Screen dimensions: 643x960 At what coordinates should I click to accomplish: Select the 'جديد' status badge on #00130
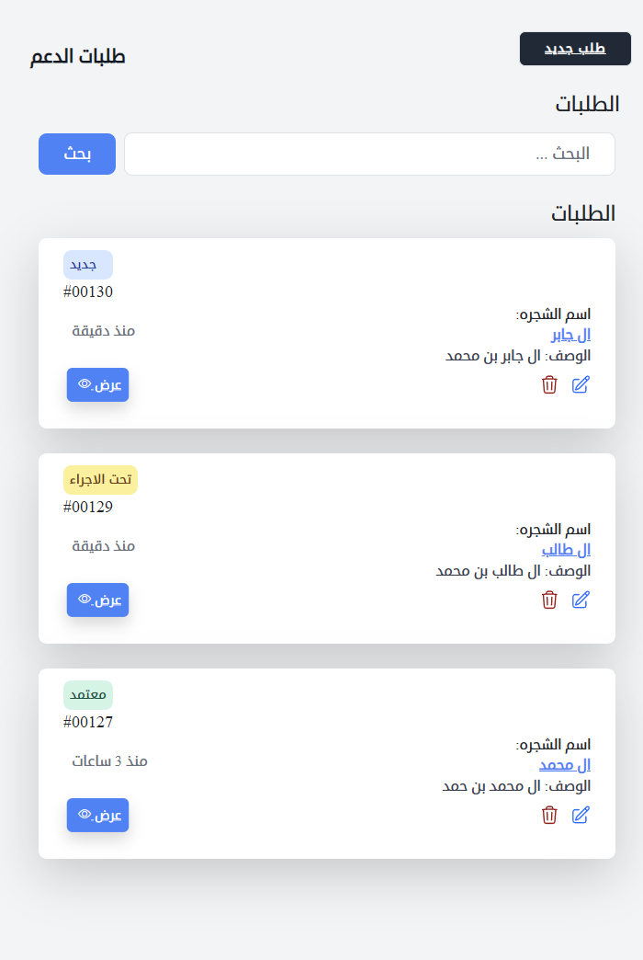coord(87,264)
